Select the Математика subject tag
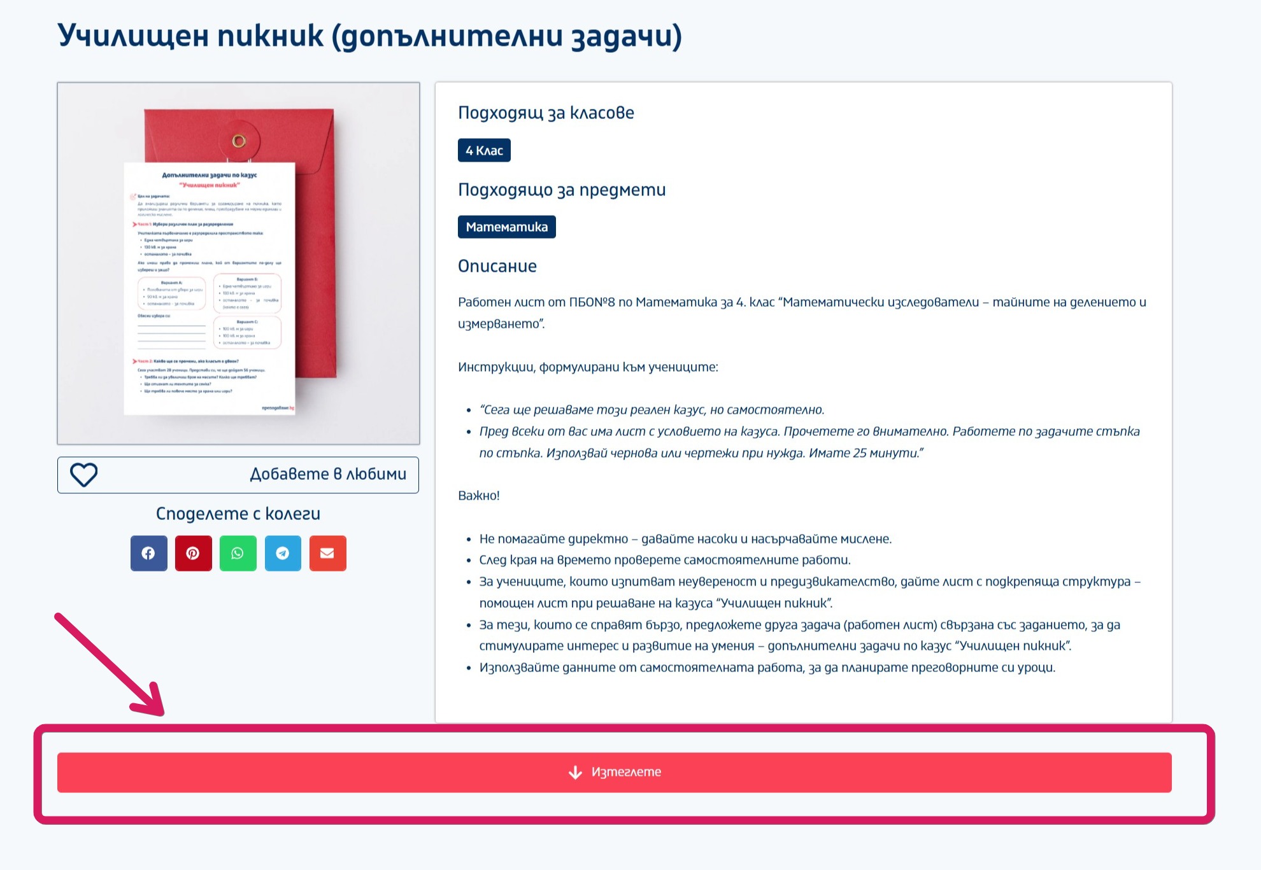This screenshot has width=1261, height=870. click(506, 227)
